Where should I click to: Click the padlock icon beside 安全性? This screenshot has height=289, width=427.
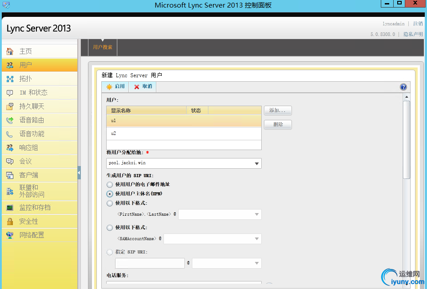pyautogui.click(x=10, y=222)
